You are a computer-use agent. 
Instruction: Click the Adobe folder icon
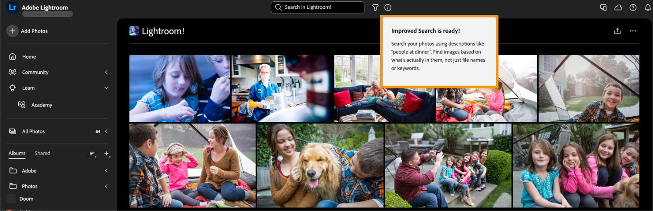13,171
